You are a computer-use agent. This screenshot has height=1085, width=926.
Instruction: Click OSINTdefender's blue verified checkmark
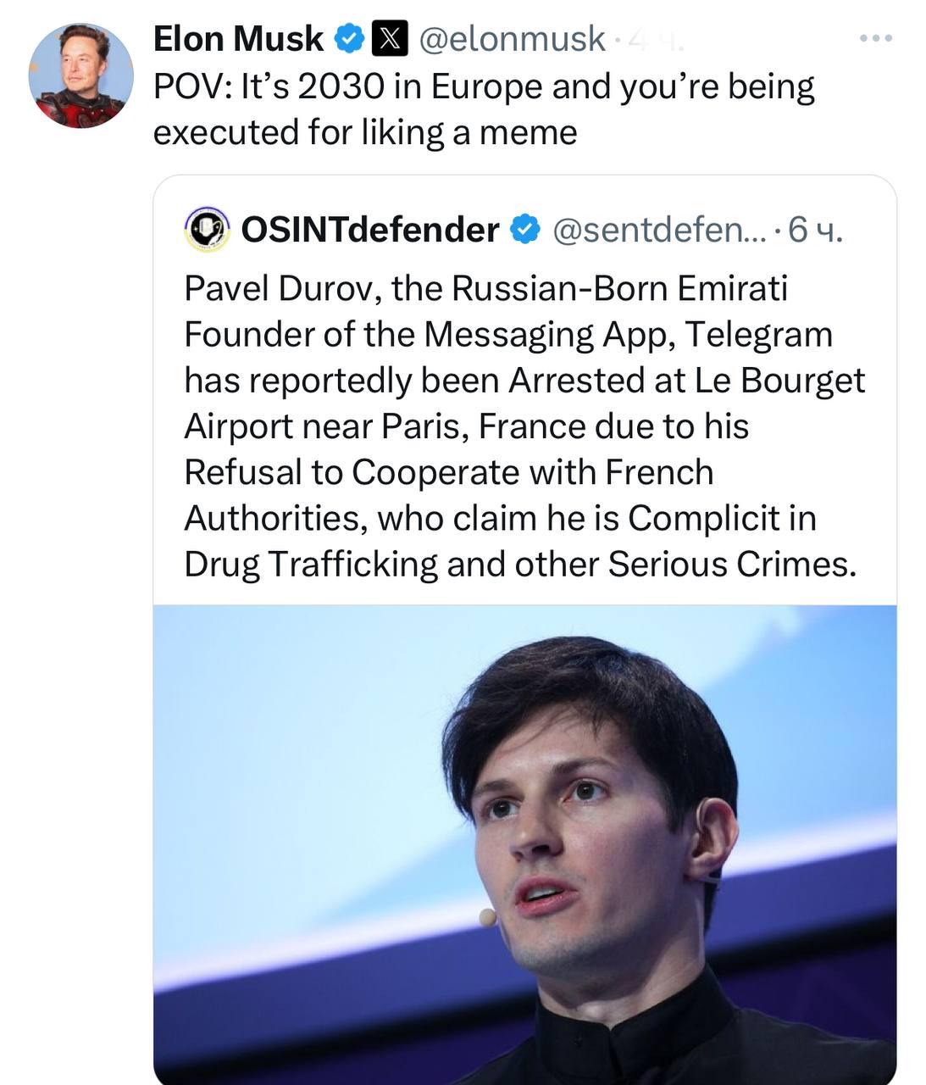coord(524,230)
